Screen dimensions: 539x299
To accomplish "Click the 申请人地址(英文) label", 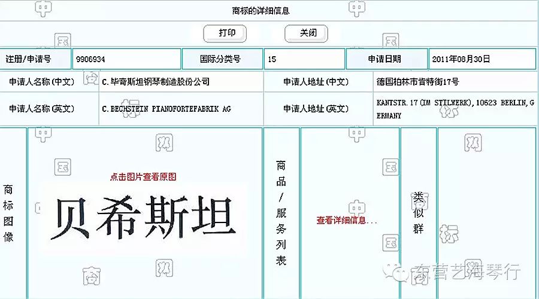I will (x=316, y=109).
